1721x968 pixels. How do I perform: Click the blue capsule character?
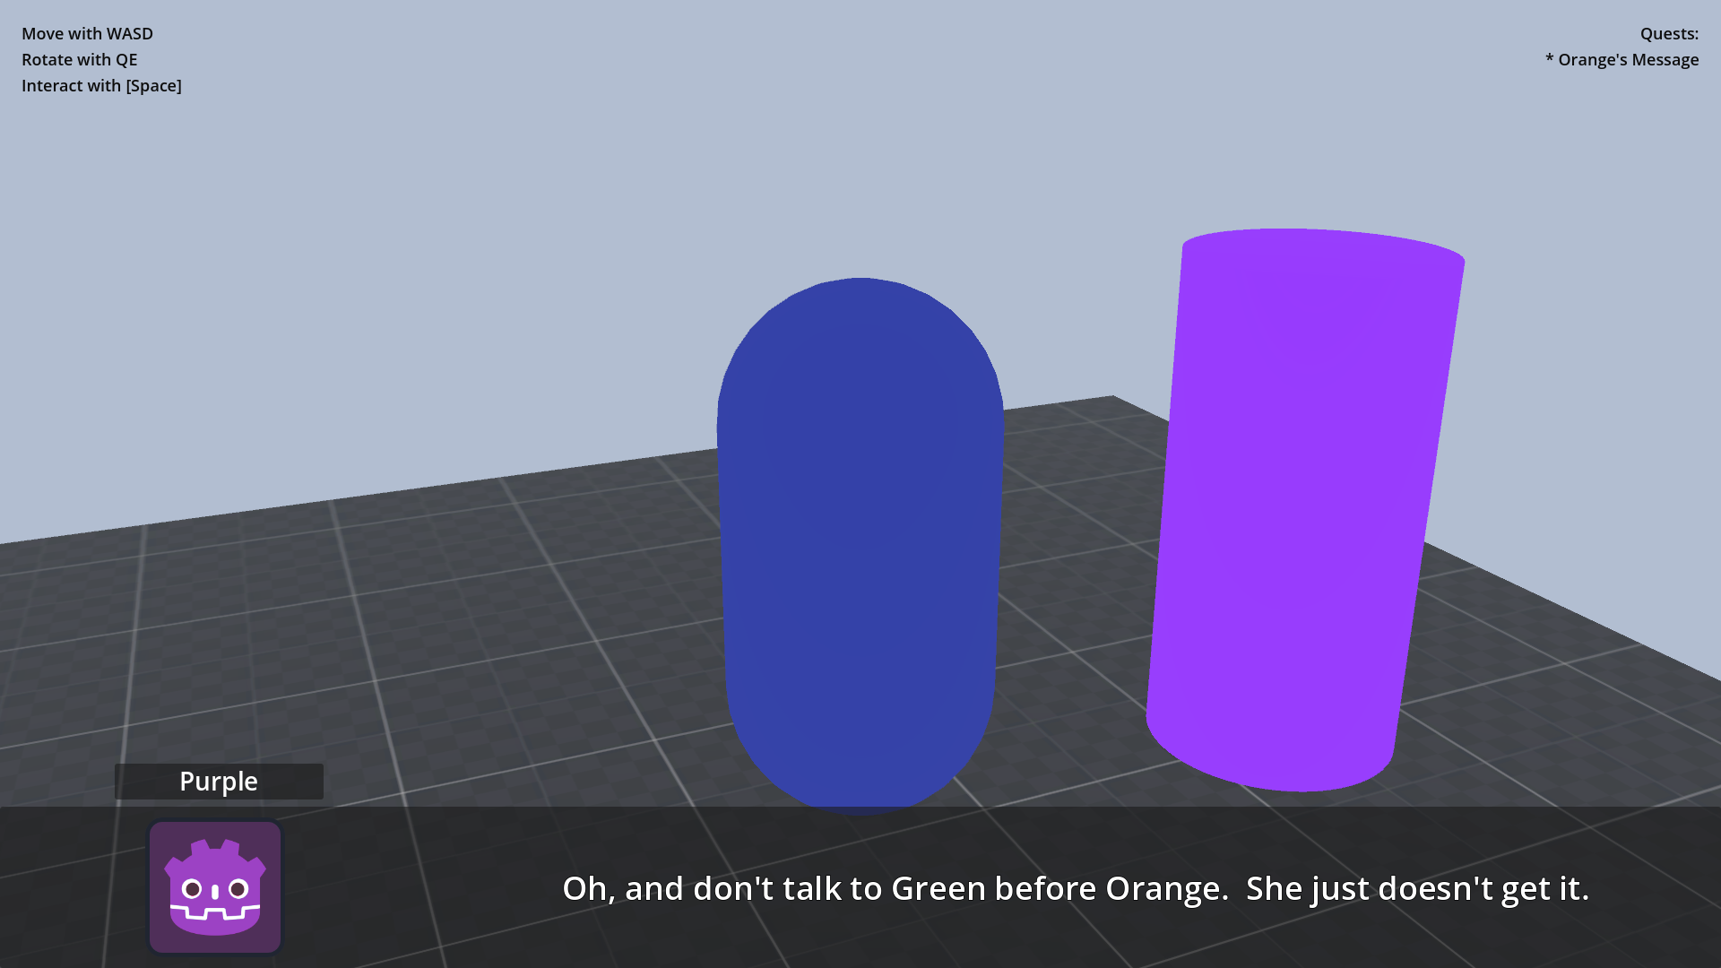coord(860,547)
